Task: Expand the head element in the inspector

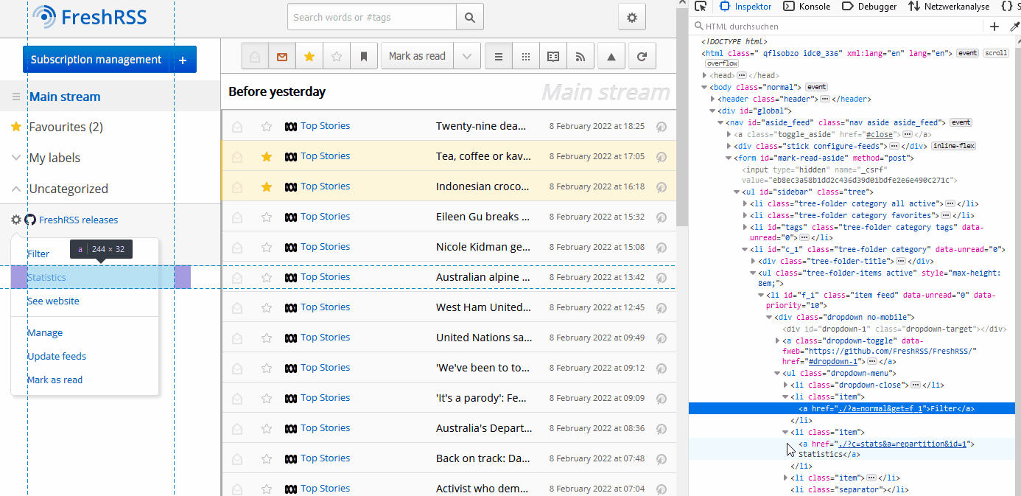Action: [x=704, y=76]
